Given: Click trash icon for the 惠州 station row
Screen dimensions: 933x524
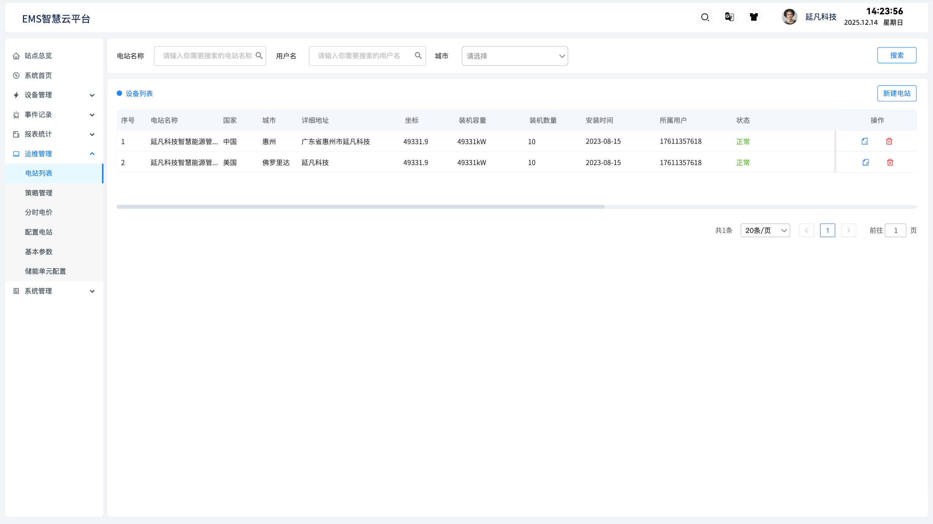Looking at the screenshot, I should 889,141.
